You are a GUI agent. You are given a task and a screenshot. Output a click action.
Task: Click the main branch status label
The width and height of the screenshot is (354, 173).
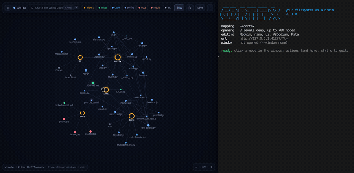(x=83, y=167)
